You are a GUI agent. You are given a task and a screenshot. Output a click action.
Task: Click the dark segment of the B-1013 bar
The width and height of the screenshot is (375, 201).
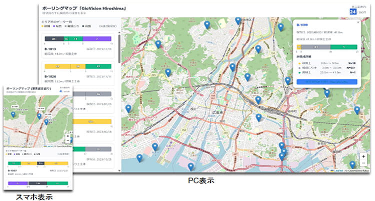54,38
